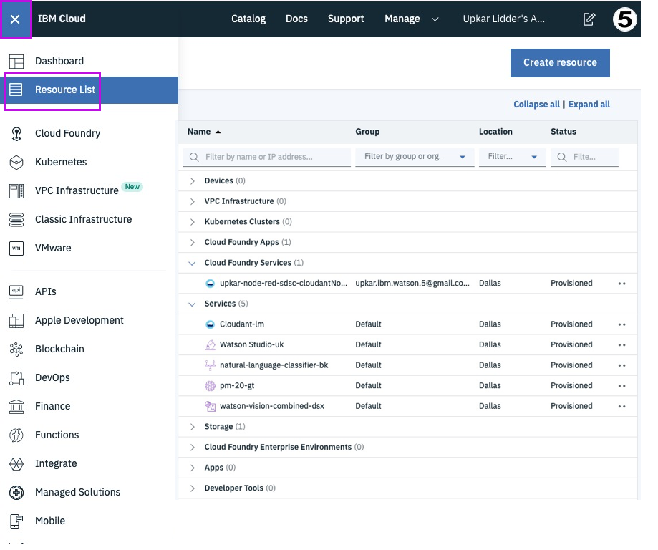The image size is (658, 550).
Task: Click the Status filter input field
Action: pos(584,157)
